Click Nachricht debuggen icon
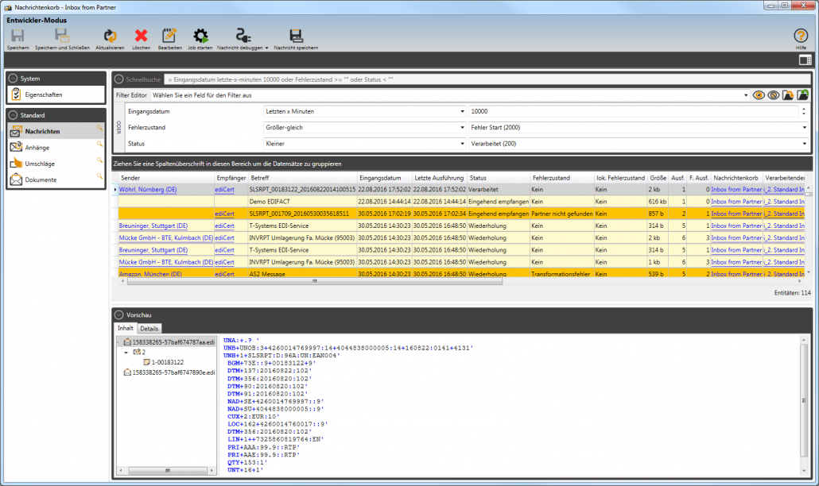The image size is (819, 486). click(243, 36)
